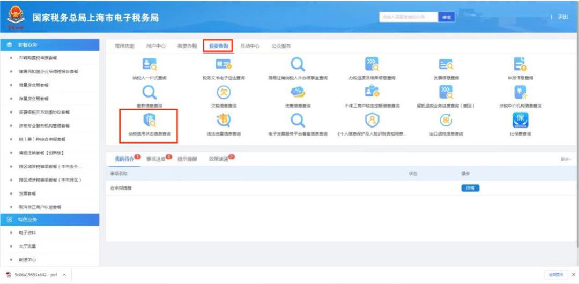Focus the top search input field
The height and width of the screenshot is (284, 579).
[409, 17]
